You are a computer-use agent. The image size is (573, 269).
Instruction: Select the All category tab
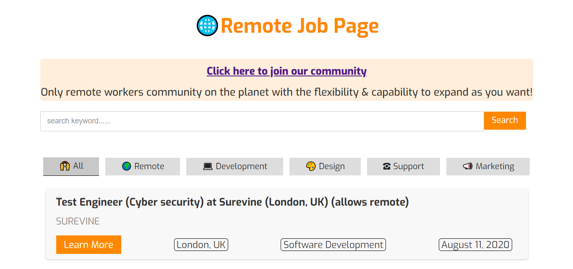[x=71, y=166]
